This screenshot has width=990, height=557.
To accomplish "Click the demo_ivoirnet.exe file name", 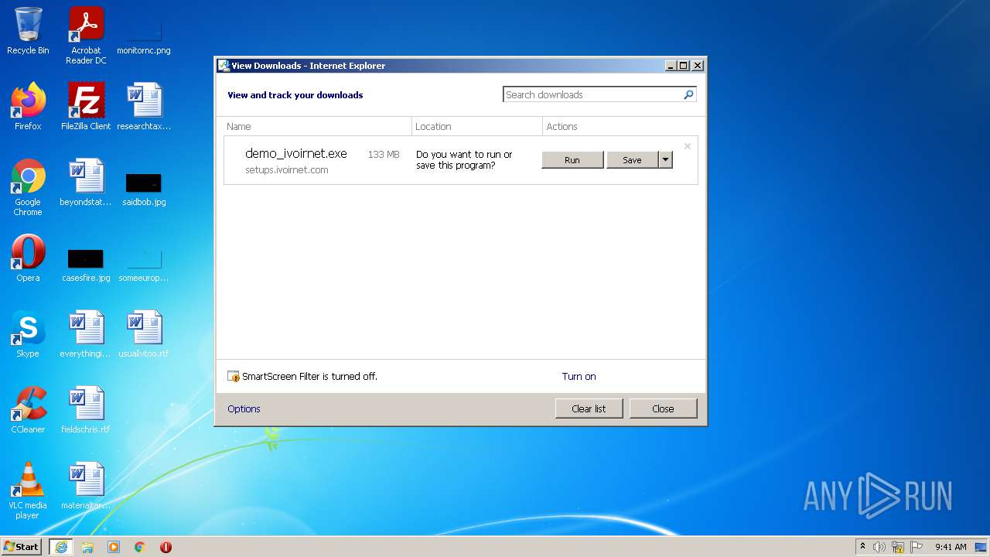I will [296, 153].
